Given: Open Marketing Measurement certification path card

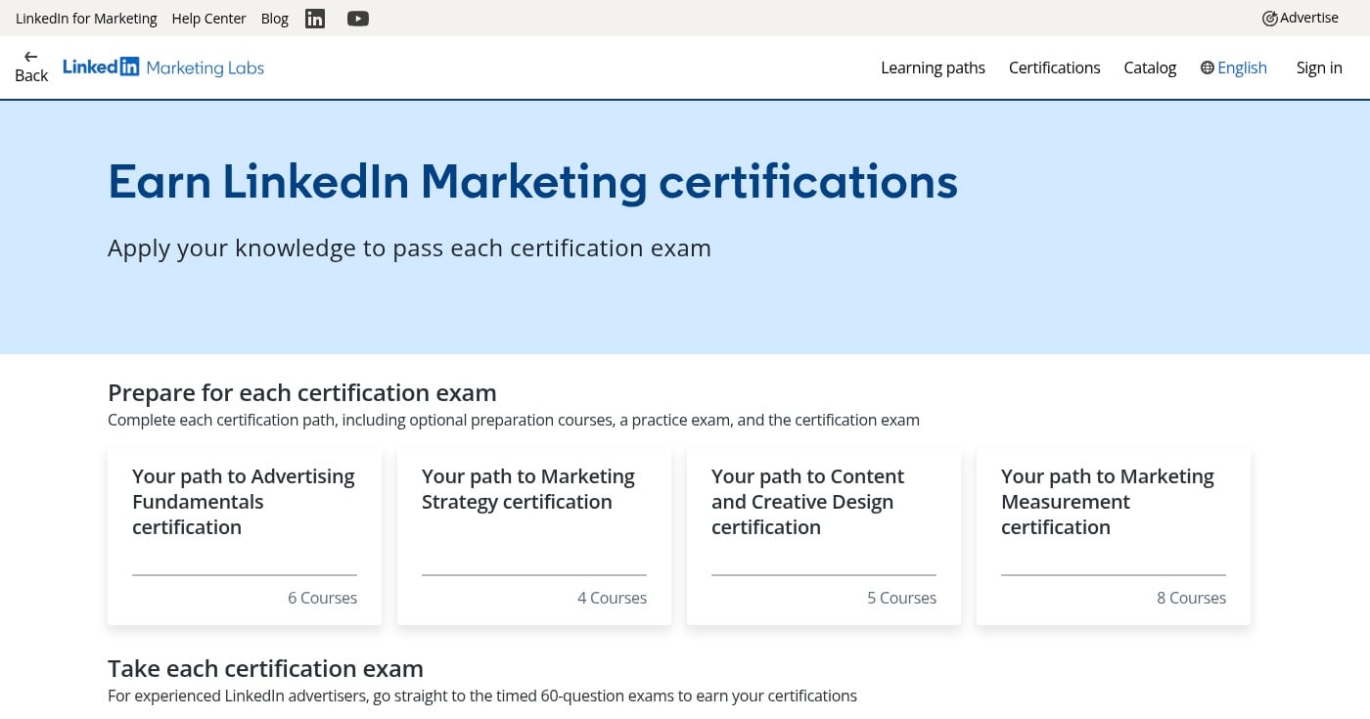Looking at the screenshot, I should click(1114, 536).
